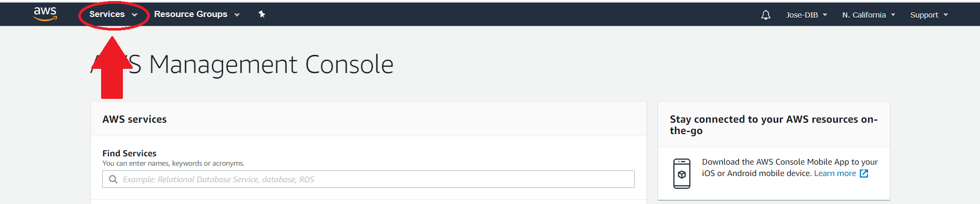
Task: Focus the Find Services search field
Action: (x=368, y=179)
